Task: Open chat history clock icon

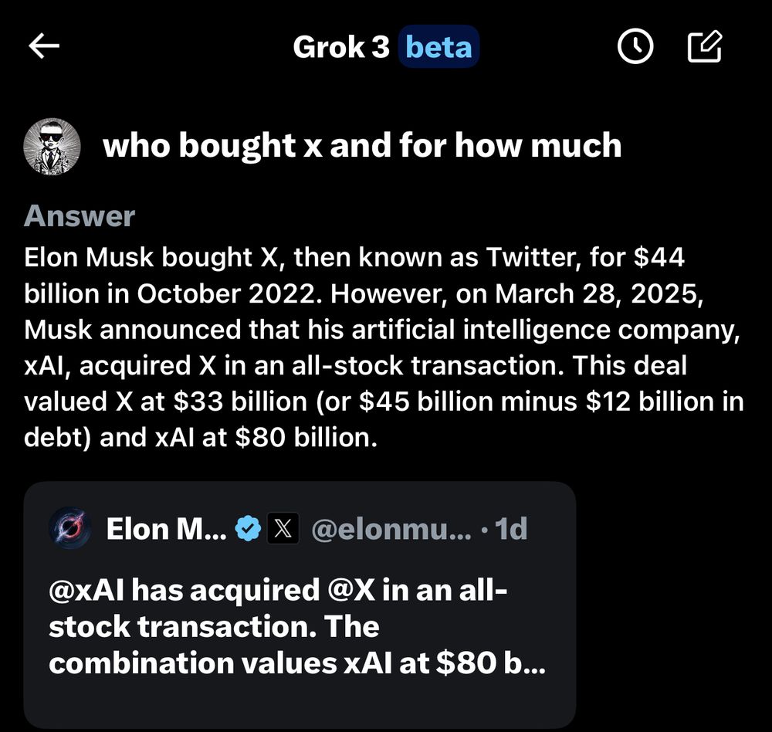Action: point(635,48)
